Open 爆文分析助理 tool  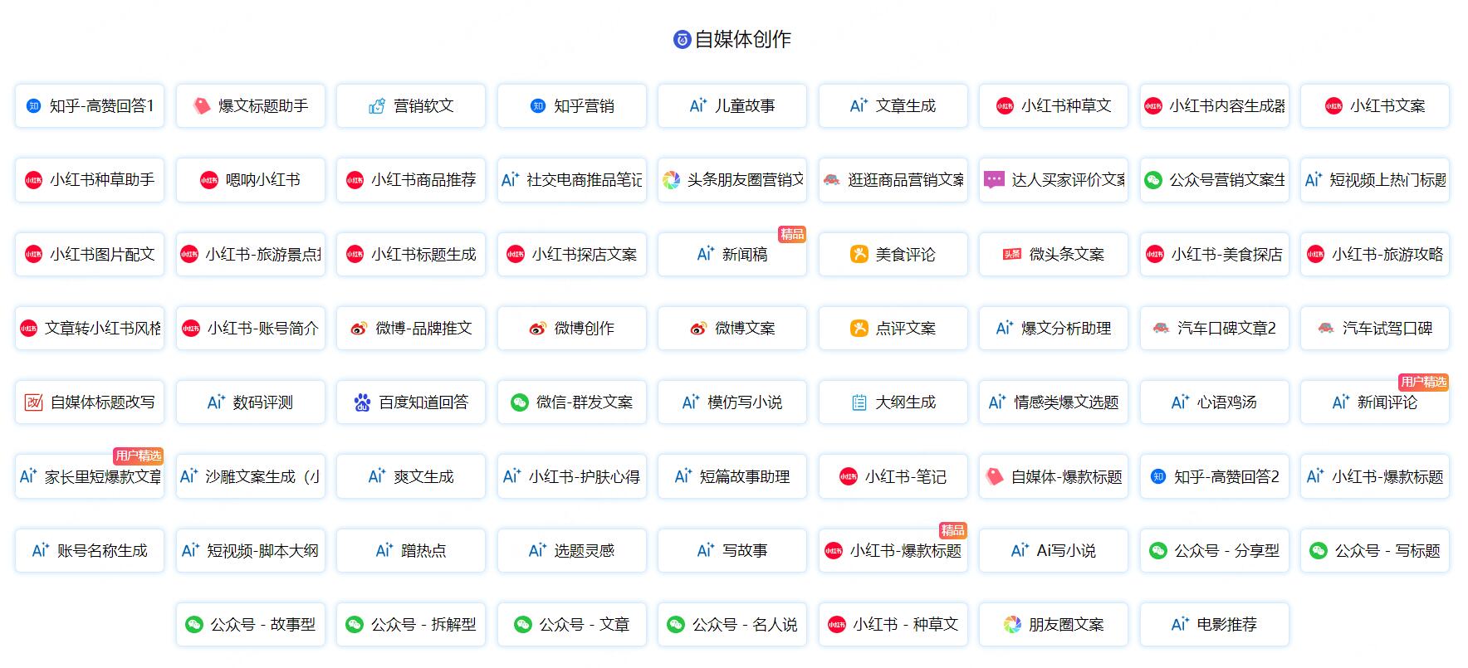pos(1054,329)
